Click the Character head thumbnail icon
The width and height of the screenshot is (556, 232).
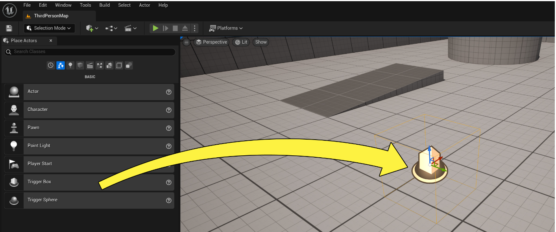coord(14,110)
